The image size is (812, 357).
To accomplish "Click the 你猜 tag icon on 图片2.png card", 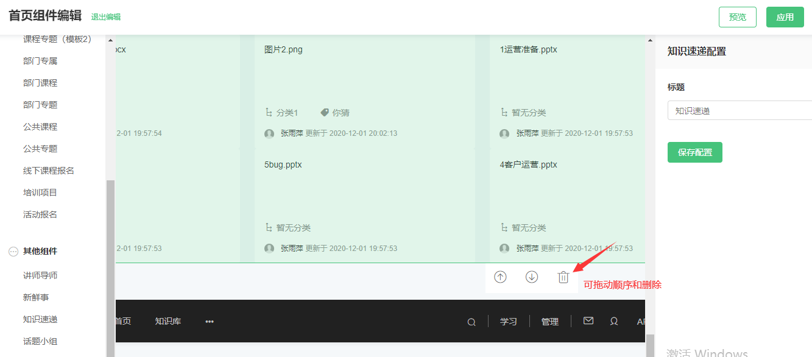I will pyautogui.click(x=325, y=113).
